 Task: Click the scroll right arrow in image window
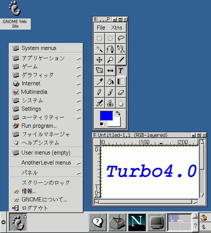(x=195, y=202)
